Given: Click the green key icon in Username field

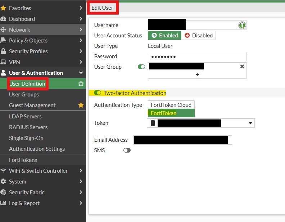Looking at the screenshot, I should point(242,25).
